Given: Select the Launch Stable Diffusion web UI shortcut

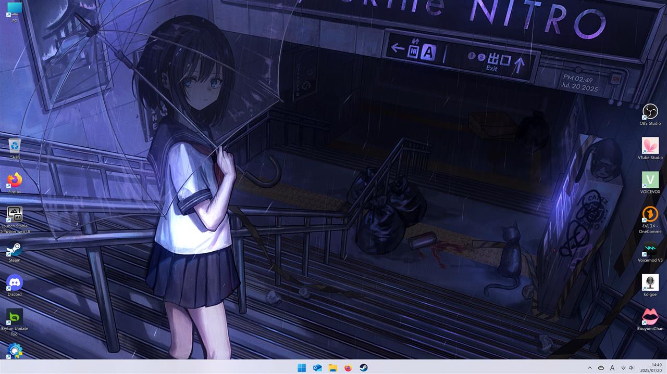Looking at the screenshot, I should coord(15,220).
